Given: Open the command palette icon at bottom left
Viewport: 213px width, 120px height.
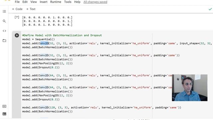Looking at the screenshot, I should pos(4,106).
